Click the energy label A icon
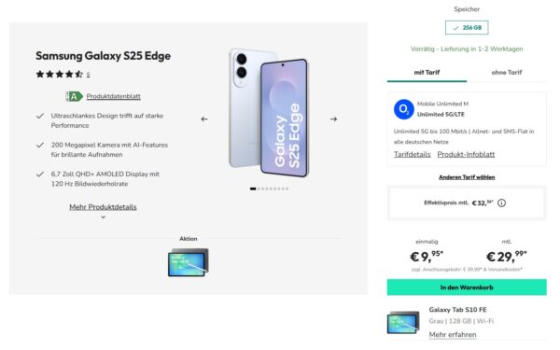Viewport: 560px width, 350px height. (74, 96)
